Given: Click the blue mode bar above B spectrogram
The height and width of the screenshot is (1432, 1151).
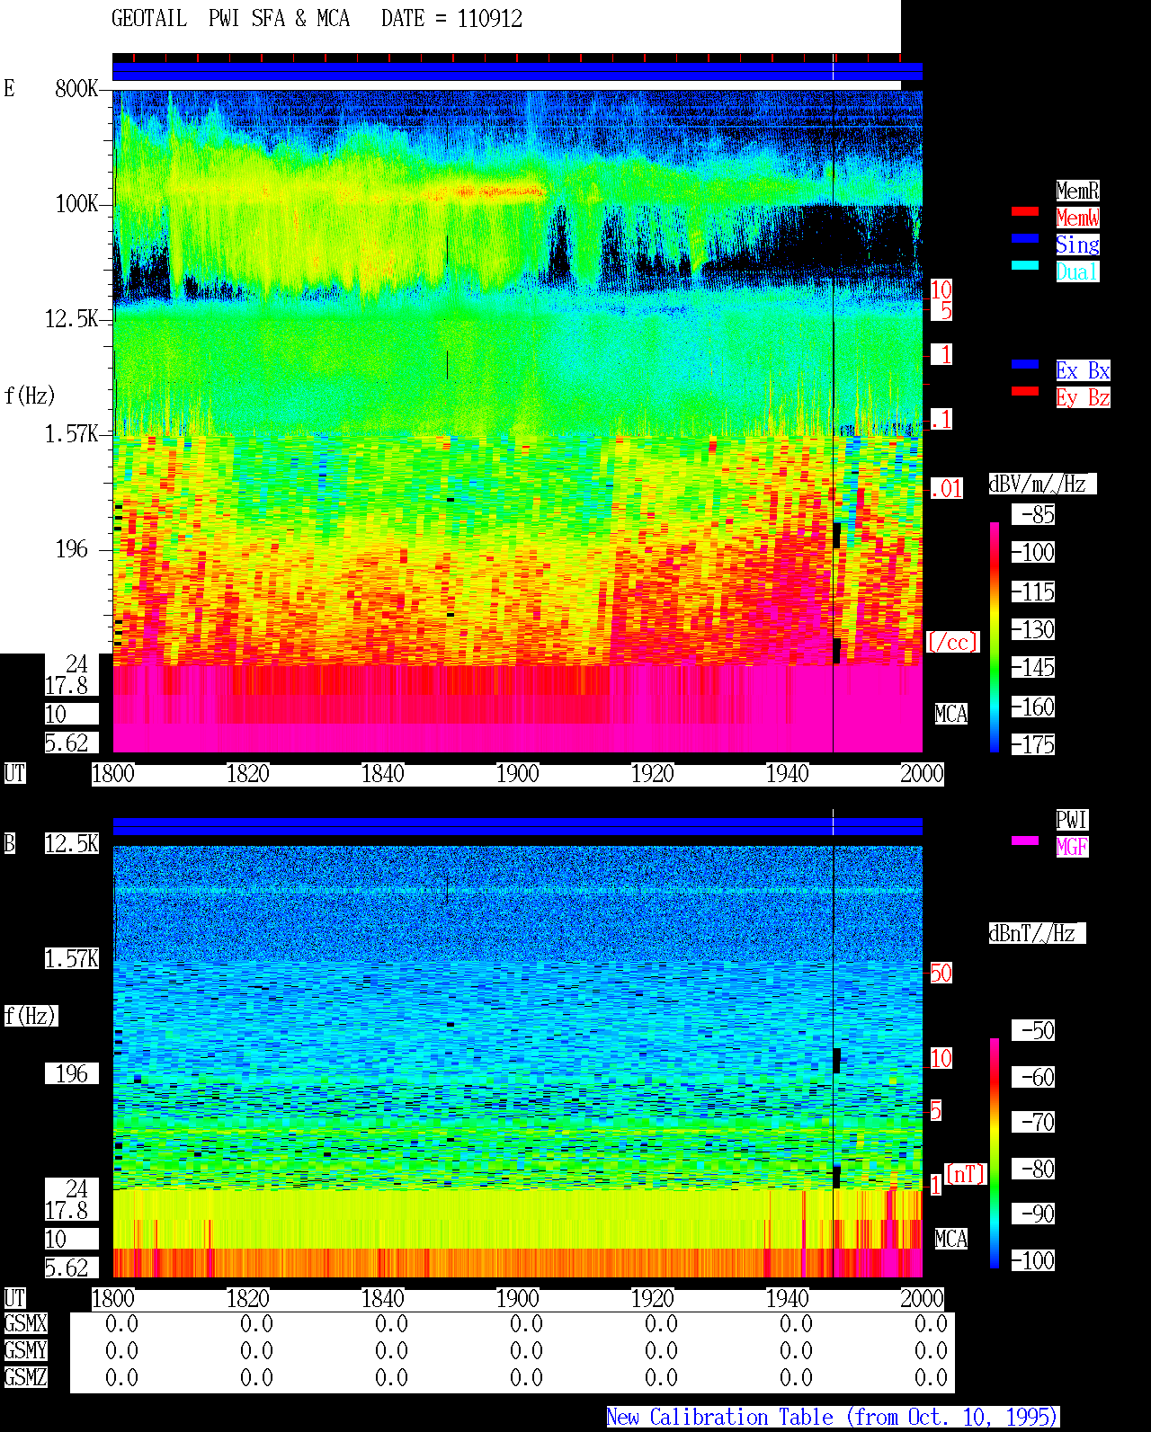Looking at the screenshot, I should tap(517, 826).
